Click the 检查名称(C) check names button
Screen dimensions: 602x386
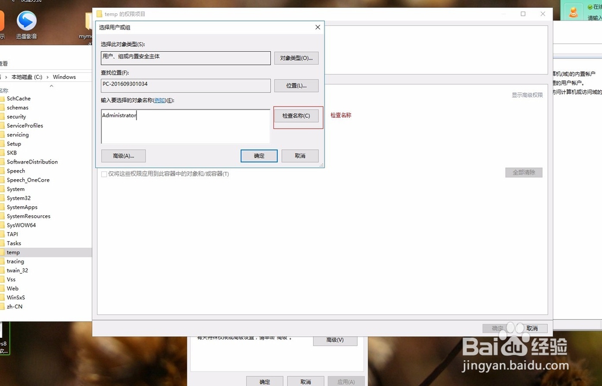296,116
